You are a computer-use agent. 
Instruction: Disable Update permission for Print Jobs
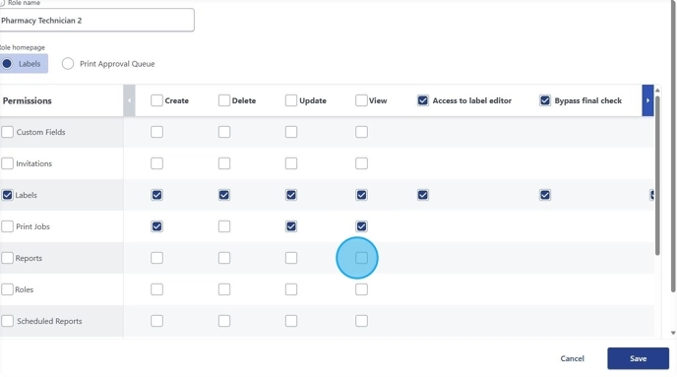point(291,226)
